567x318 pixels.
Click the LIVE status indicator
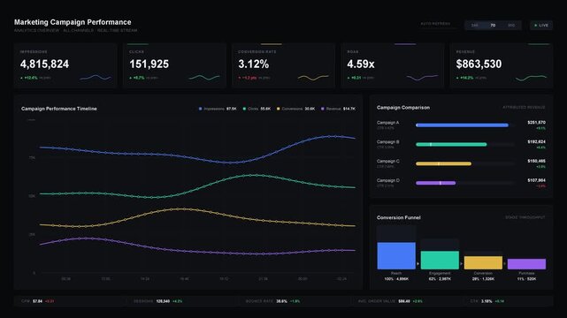(x=541, y=26)
